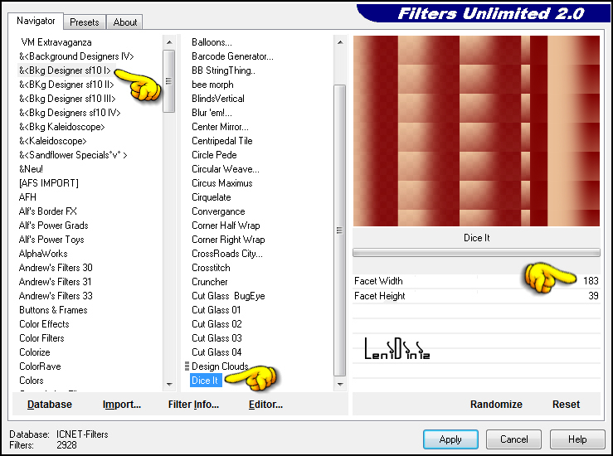Viewport: 613px width, 456px height.
Task: Switch to the Presets tab
Action: click(85, 22)
